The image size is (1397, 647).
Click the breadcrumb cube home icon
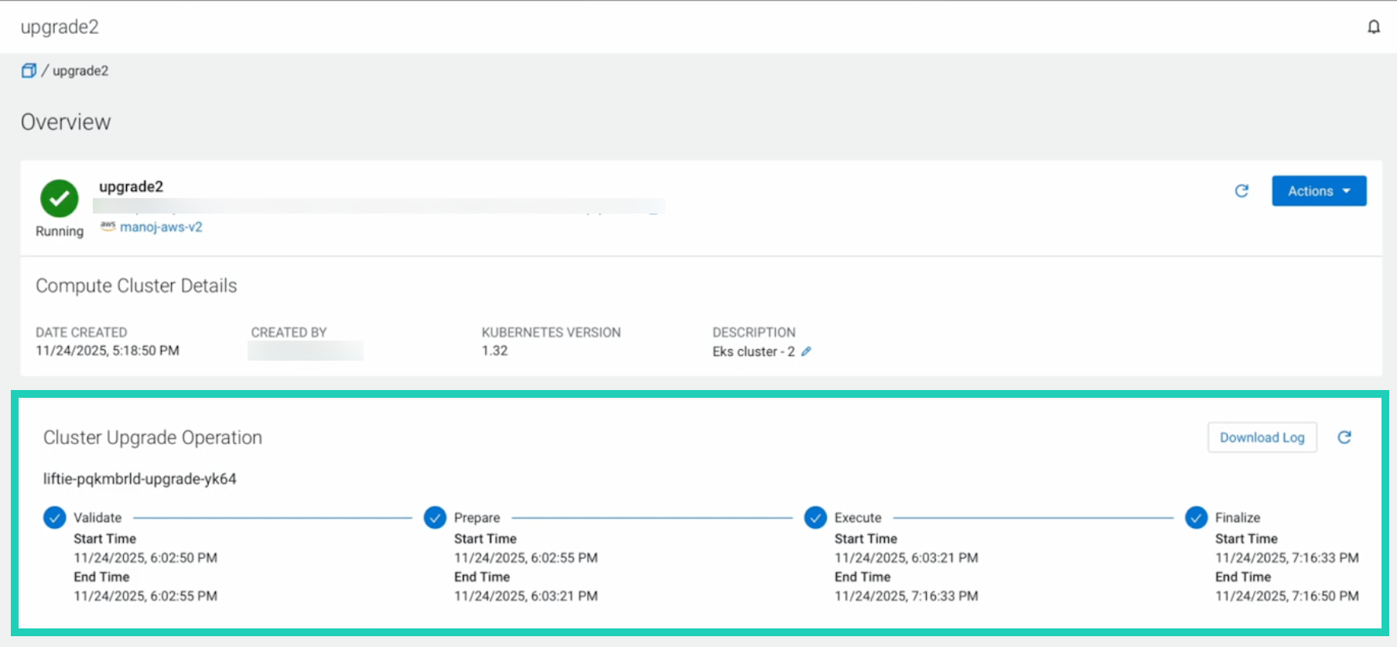point(29,70)
